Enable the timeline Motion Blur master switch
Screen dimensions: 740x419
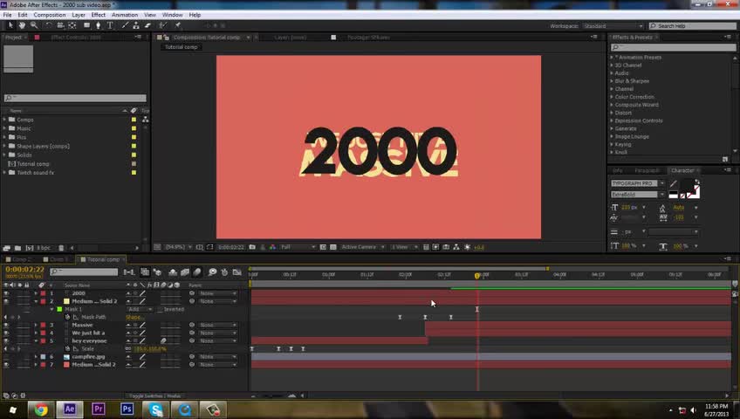pos(197,271)
